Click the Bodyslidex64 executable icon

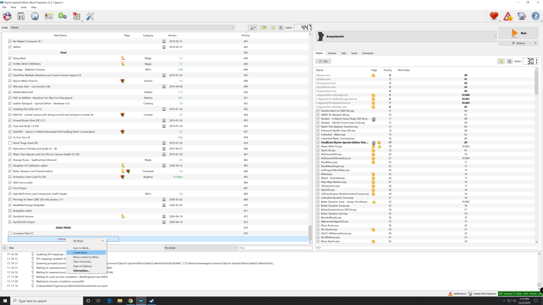321,36
